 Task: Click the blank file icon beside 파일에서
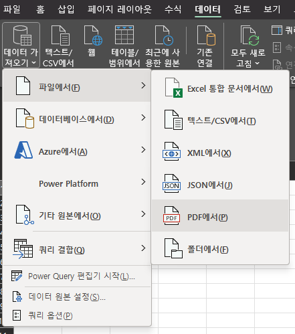click(23, 86)
